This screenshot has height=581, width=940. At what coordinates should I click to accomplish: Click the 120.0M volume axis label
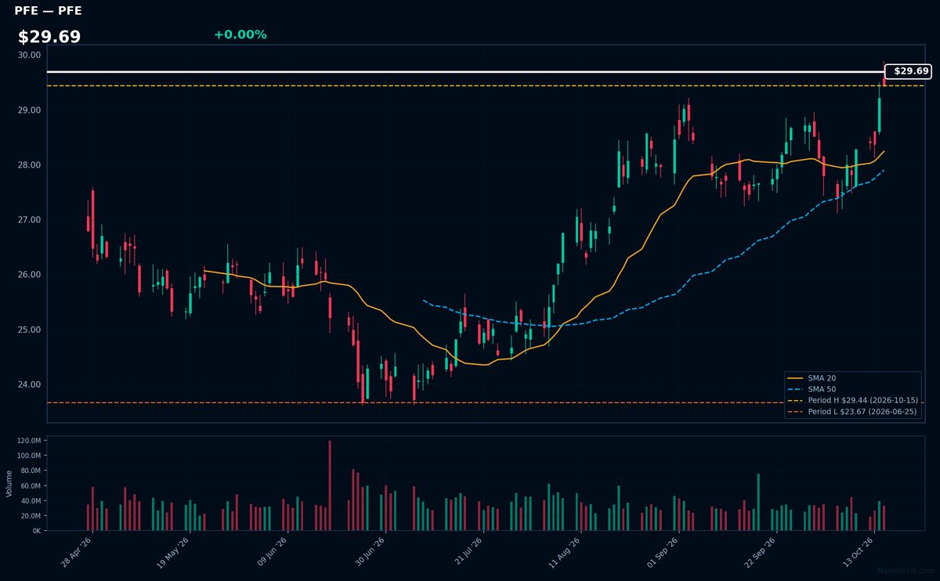click(27, 441)
